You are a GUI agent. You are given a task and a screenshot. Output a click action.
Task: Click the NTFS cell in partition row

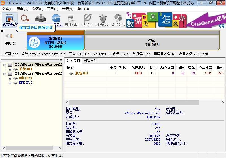[x=138, y=73]
